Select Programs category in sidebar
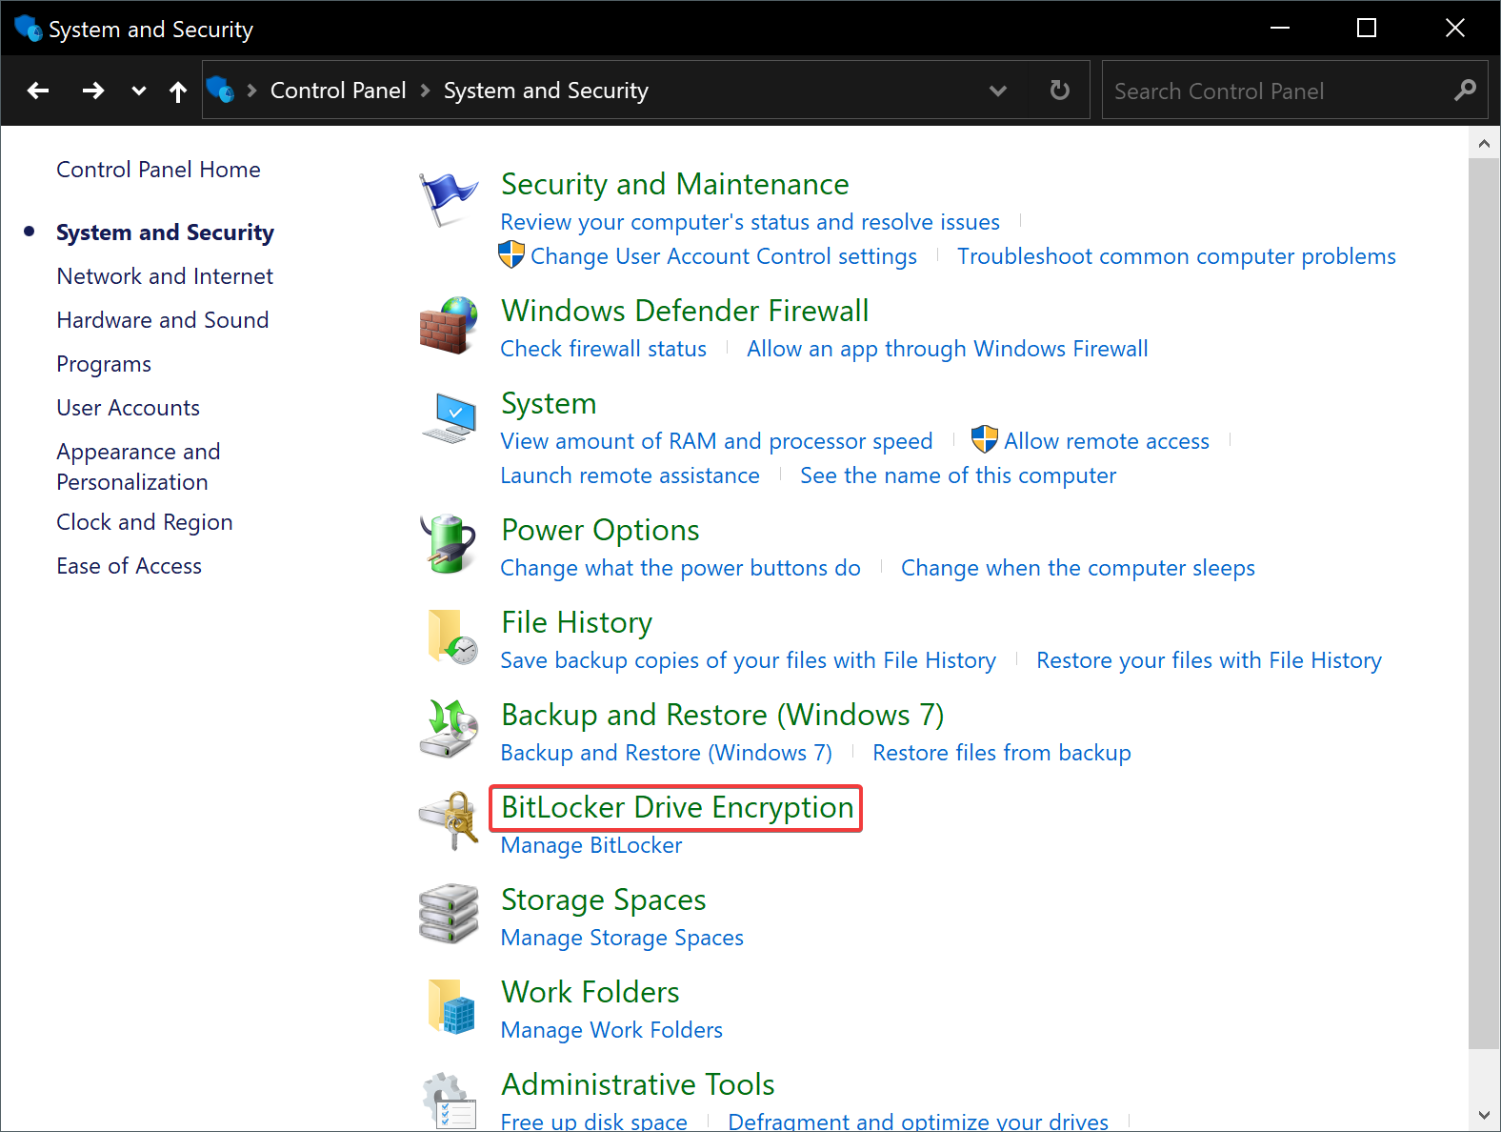The height and width of the screenshot is (1132, 1501). [104, 364]
